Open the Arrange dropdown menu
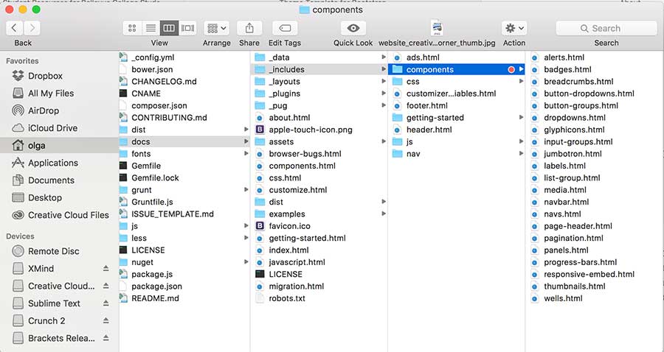Screen dimensions: 664x352 point(217,28)
